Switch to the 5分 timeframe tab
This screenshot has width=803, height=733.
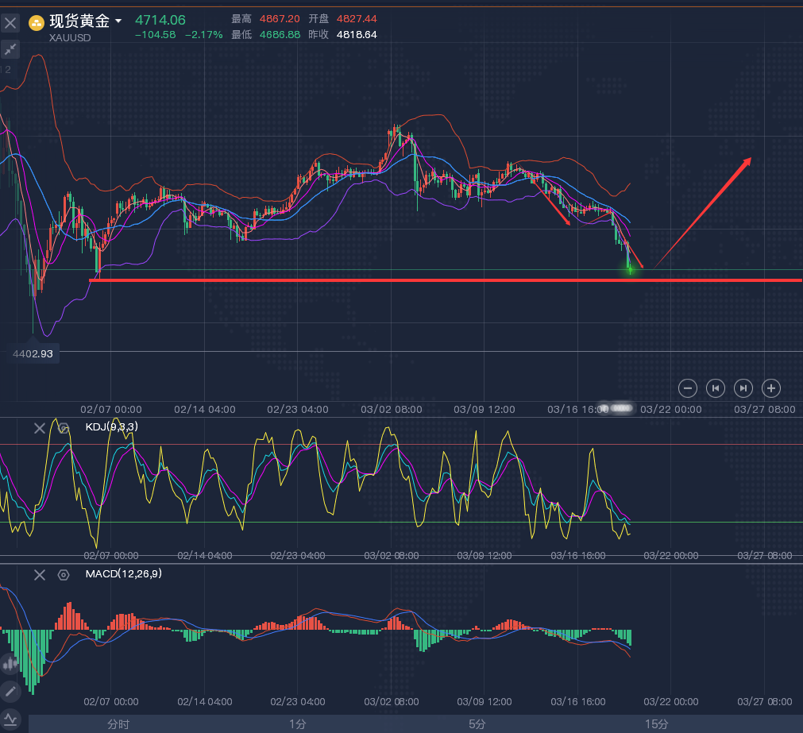click(x=477, y=723)
